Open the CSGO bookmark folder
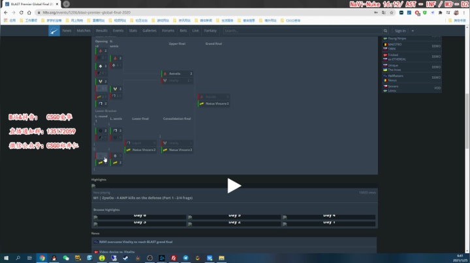Viewport: 470px width, 263px height. [290, 20]
